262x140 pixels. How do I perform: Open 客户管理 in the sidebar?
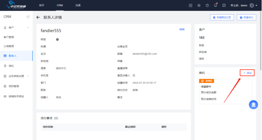click(x=9, y=37)
